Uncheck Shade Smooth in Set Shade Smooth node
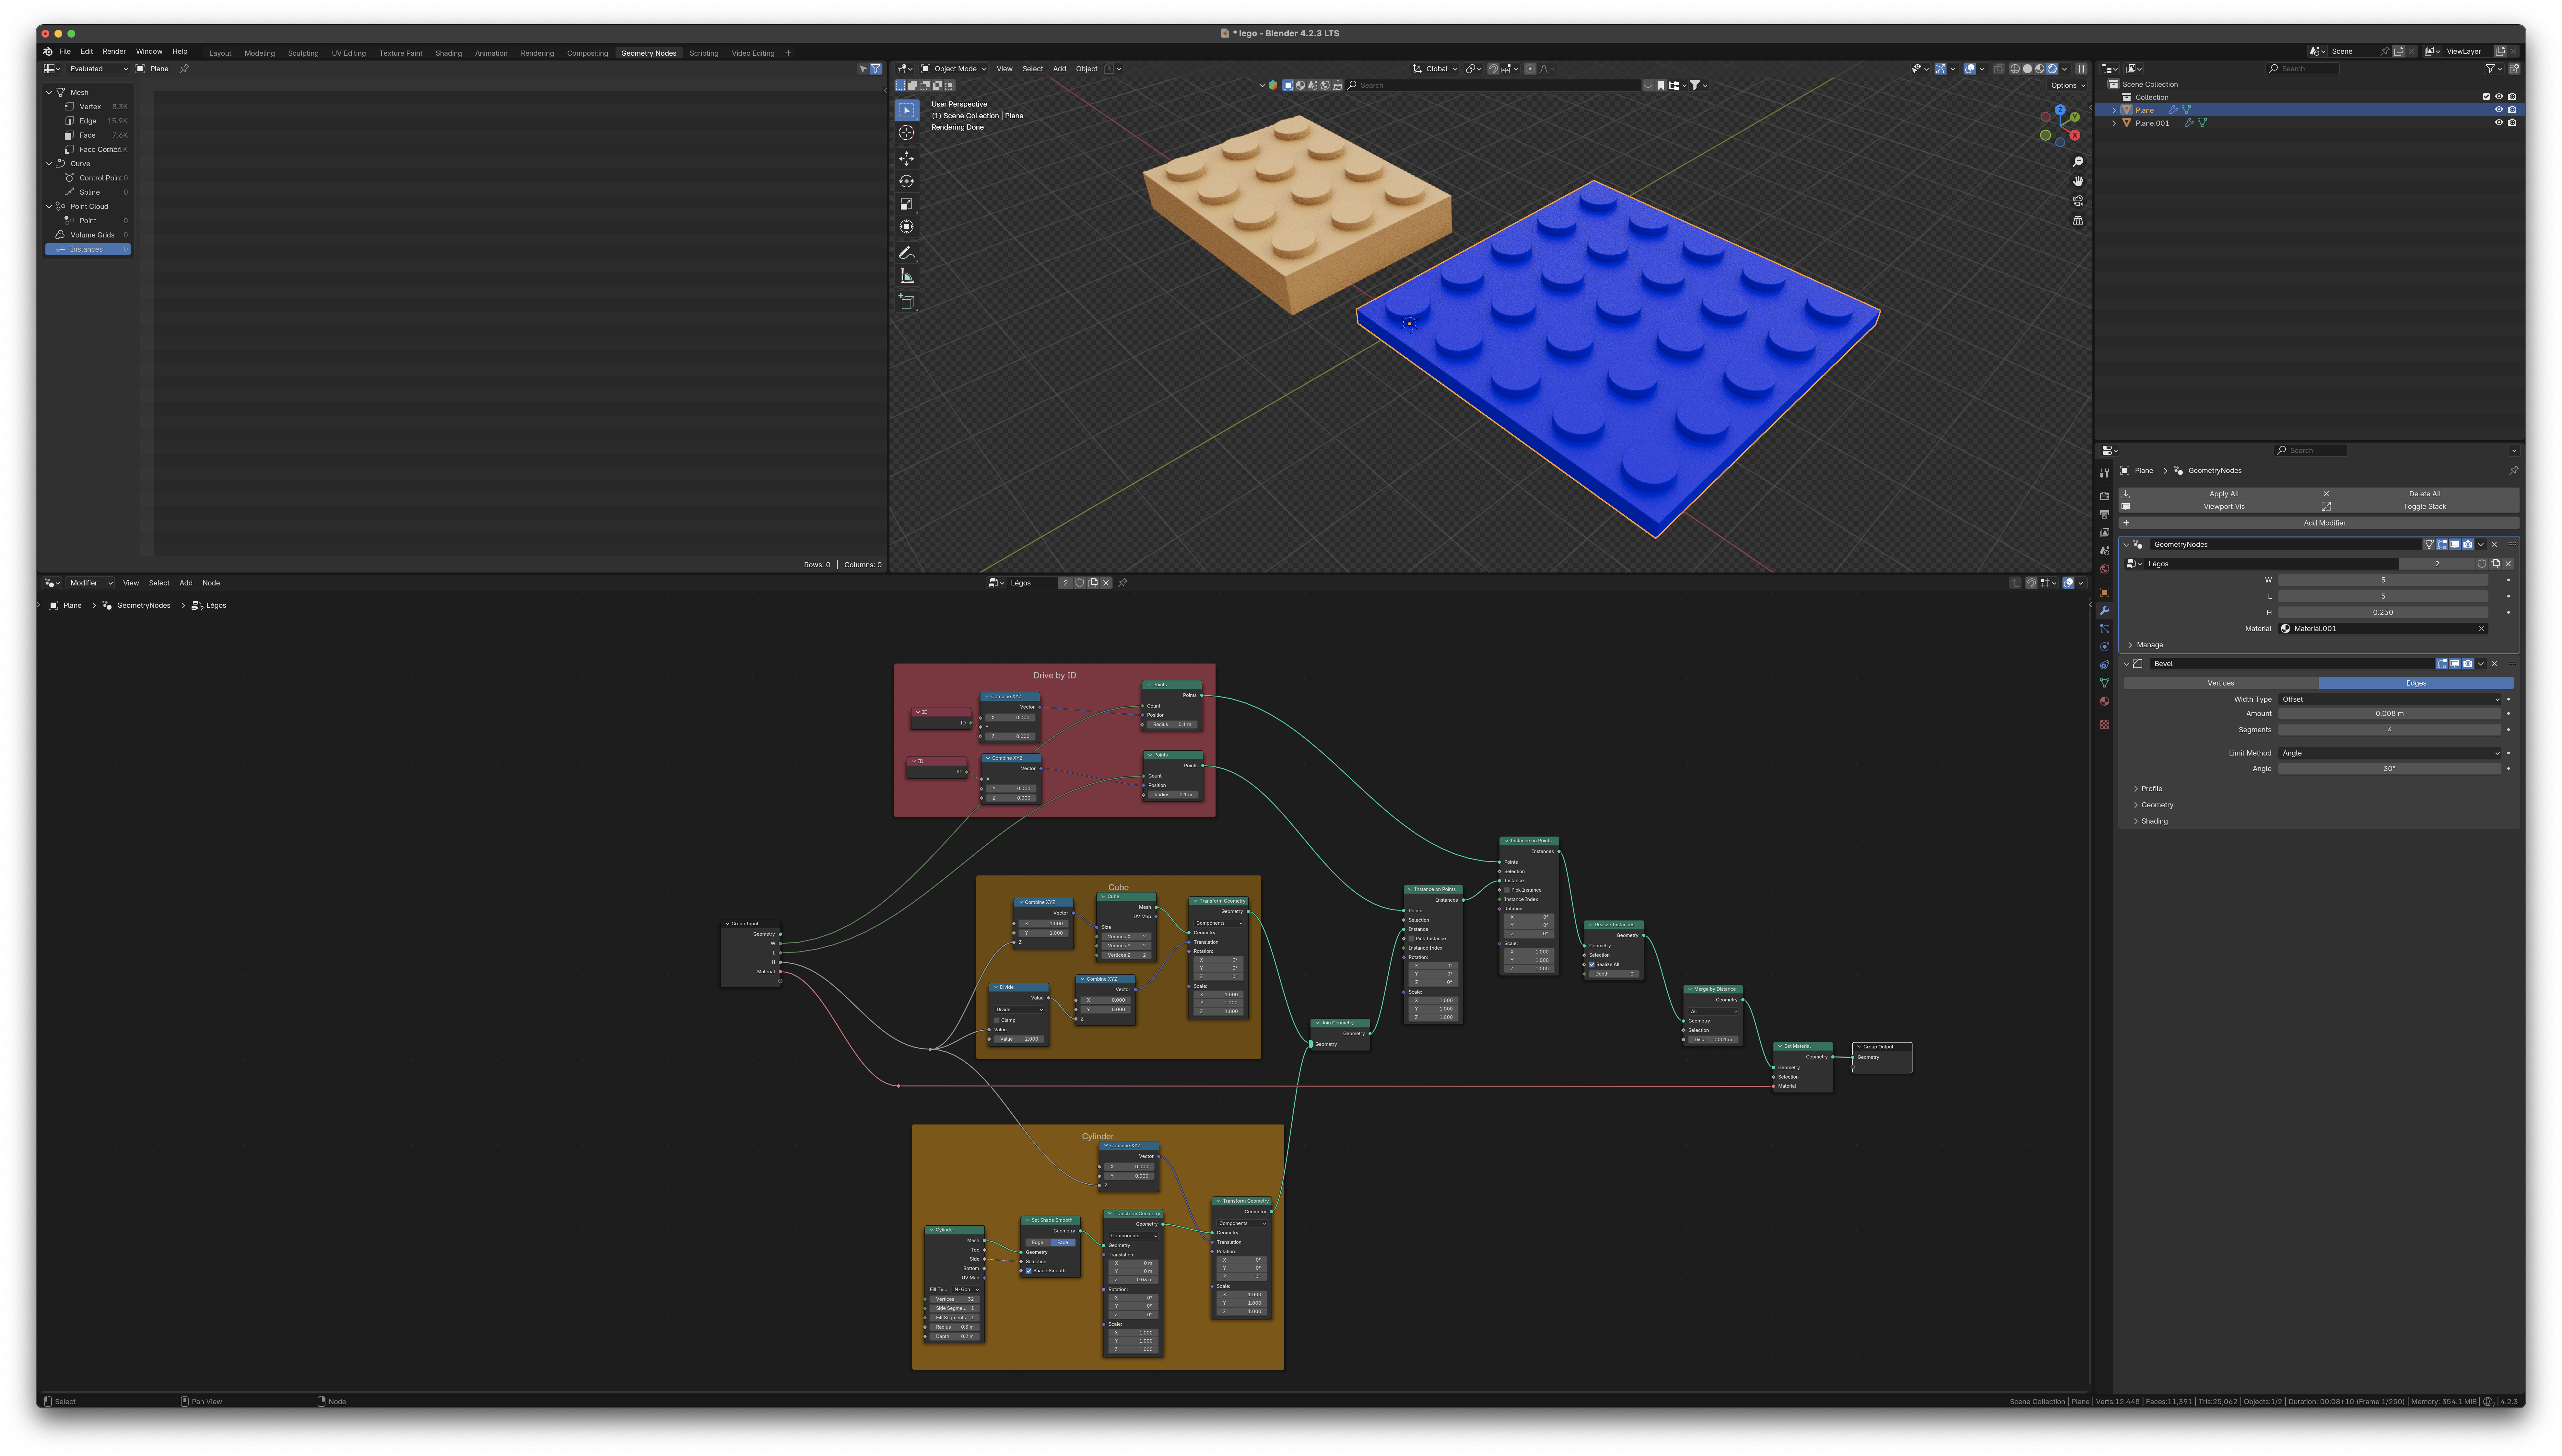This screenshot has height=1456, width=2562. tap(1028, 1271)
